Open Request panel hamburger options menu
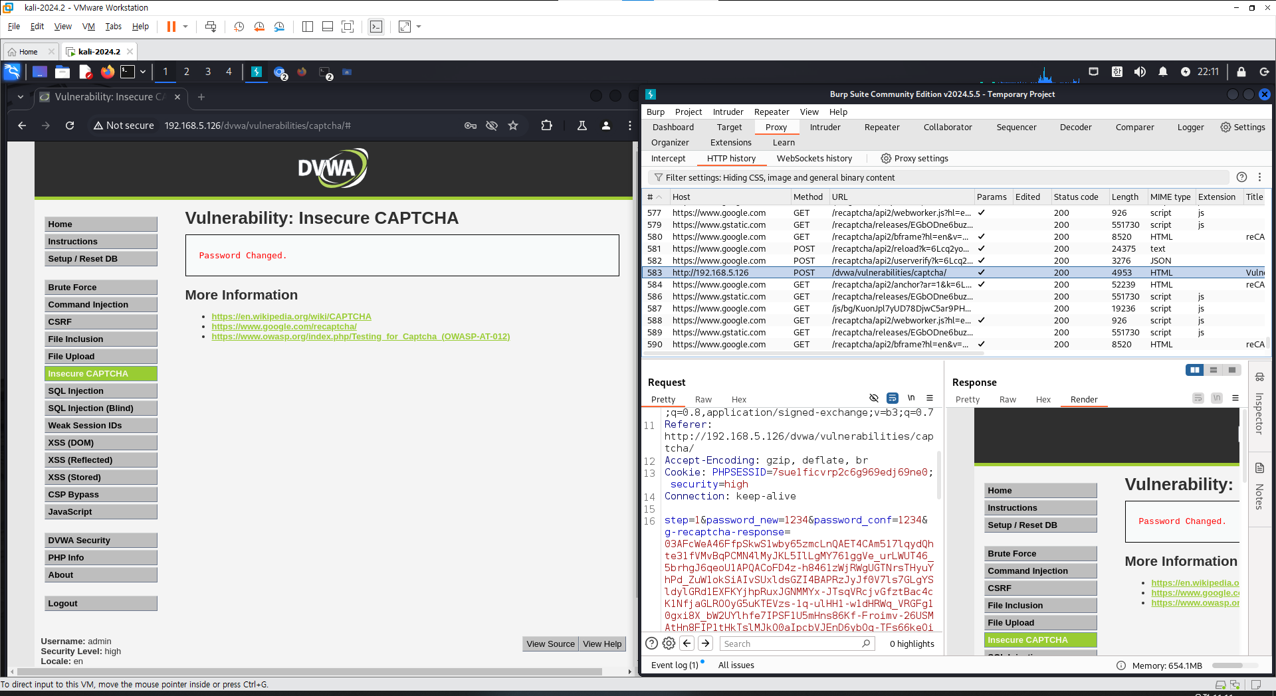 [930, 398]
